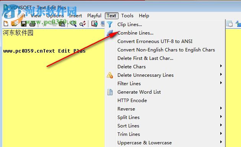Screen dimensions: 241x147
Task: Expand the Filter Lines submenu arrow
Action: click(221, 83)
